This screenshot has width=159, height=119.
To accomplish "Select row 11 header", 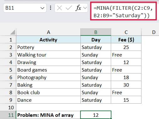I will [x=8, y=115].
